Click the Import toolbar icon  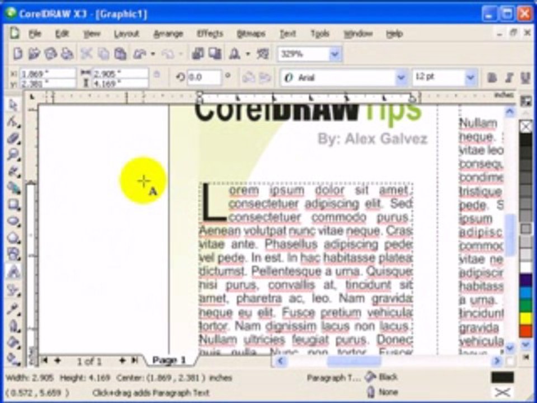click(x=198, y=54)
